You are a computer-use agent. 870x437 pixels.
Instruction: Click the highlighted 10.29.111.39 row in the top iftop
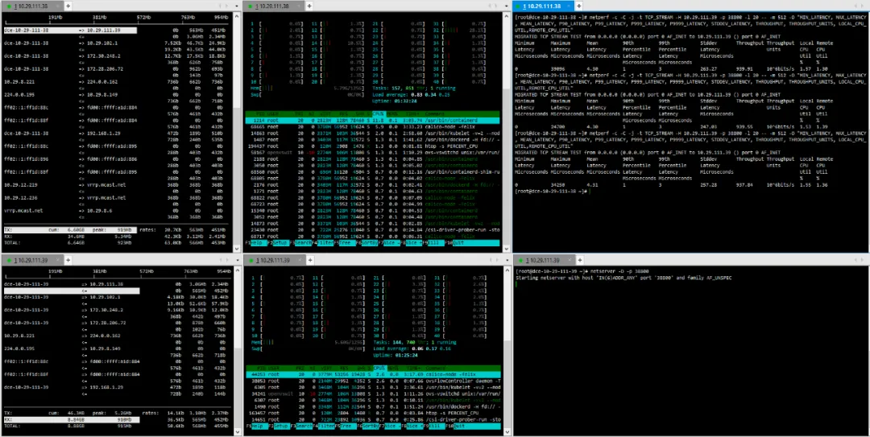pos(69,30)
